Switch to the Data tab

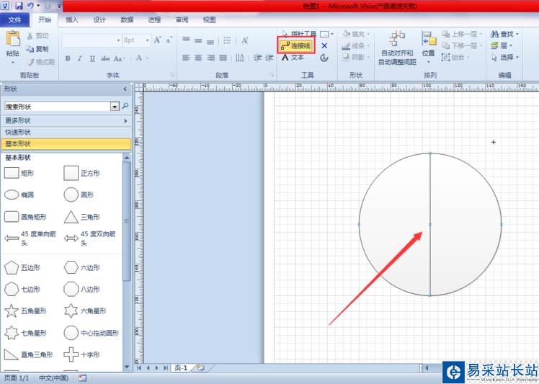[127, 19]
